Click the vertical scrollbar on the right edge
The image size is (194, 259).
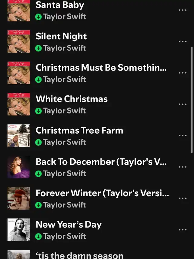click(192, 100)
